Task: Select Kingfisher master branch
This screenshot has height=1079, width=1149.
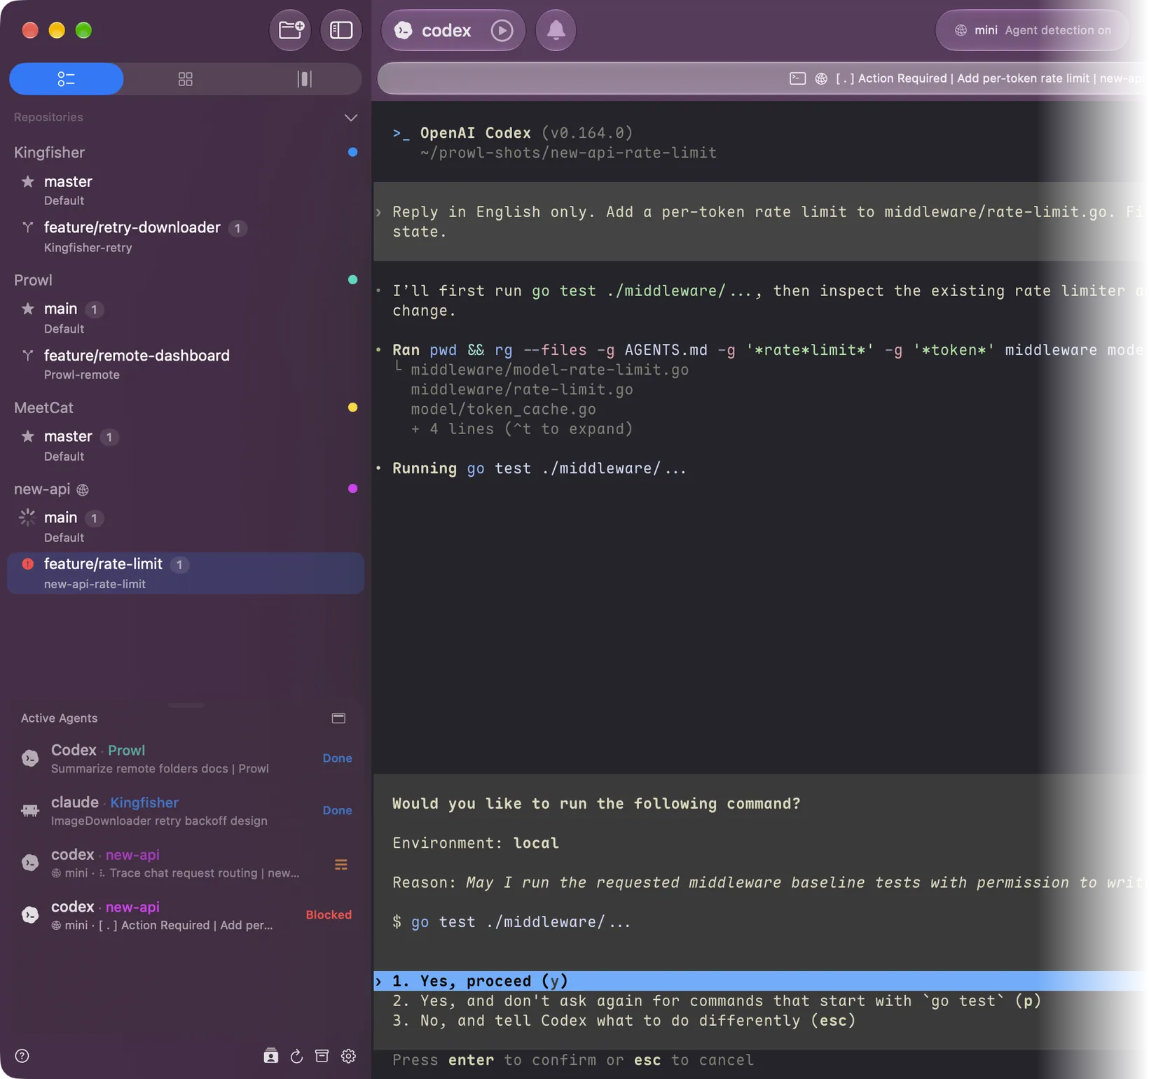Action: tap(186, 190)
